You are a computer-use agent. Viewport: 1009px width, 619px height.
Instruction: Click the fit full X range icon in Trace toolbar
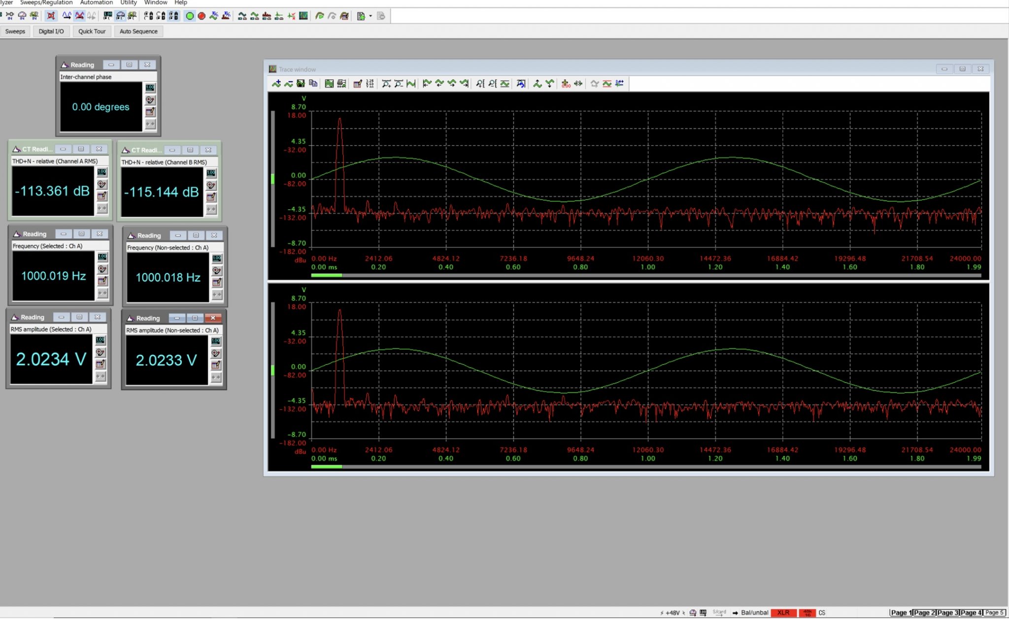411,84
